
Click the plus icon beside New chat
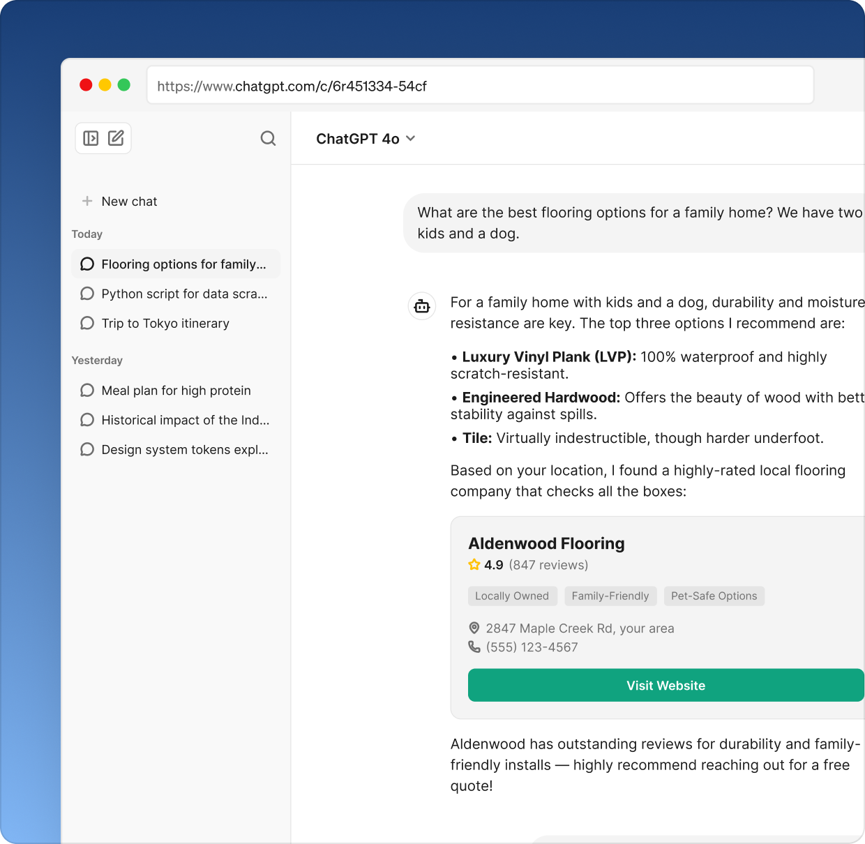[x=87, y=201]
